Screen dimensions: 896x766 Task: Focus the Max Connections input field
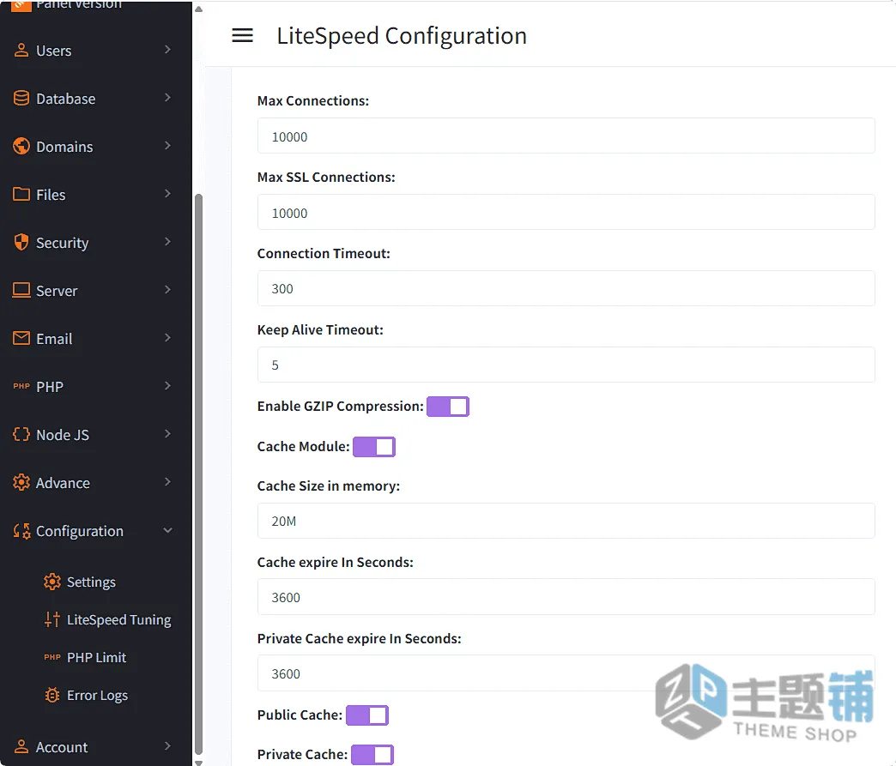(566, 136)
